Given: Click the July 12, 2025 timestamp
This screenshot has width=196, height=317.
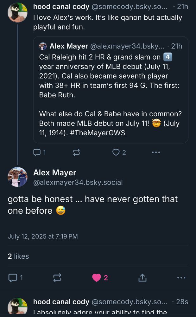Looking at the screenshot, I should [43, 236].
